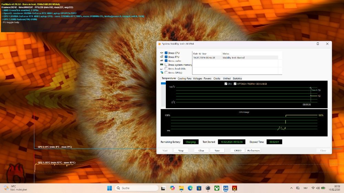Hide the CPU temperature graph line
Viewport: 344px width, 193px height.
(x=226, y=84)
